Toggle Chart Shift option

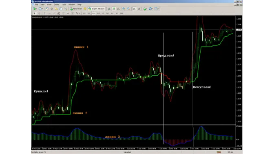click(139, 9)
